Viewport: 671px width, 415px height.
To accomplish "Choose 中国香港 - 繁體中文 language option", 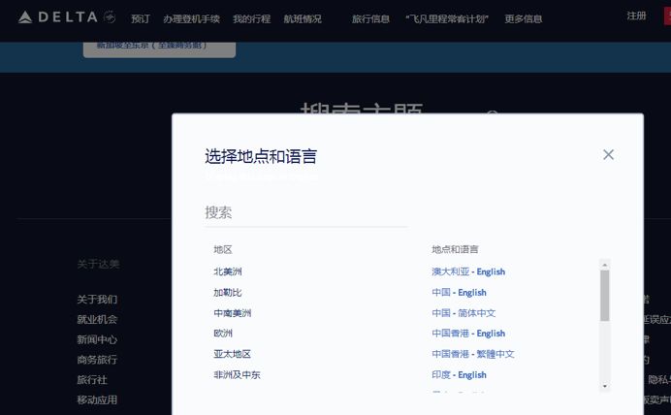I will pyautogui.click(x=473, y=354).
